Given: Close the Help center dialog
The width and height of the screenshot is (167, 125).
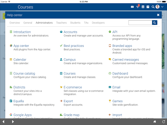Looking at the screenshot, I should click(158, 15).
